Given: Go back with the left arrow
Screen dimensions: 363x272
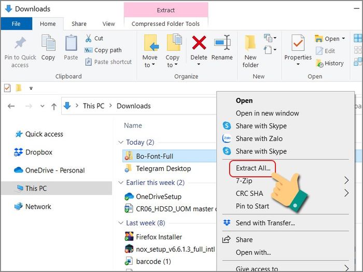Looking at the screenshot, I should 11,106.
